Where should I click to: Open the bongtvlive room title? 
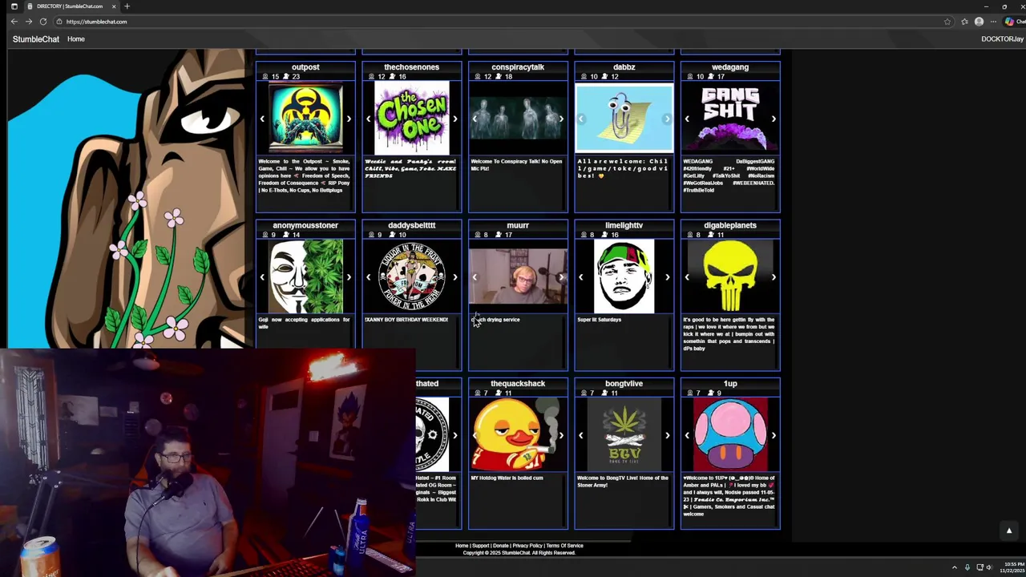tap(624, 383)
